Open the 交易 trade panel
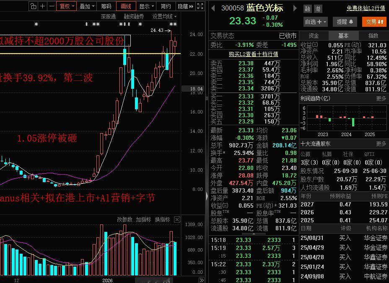Image resolution: width=389 pixels, height=283 pixels. point(374,21)
